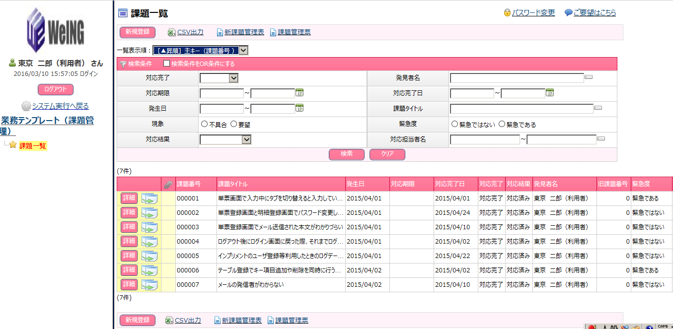
Task: Select the 緊急である radio button
Action: (x=502, y=124)
